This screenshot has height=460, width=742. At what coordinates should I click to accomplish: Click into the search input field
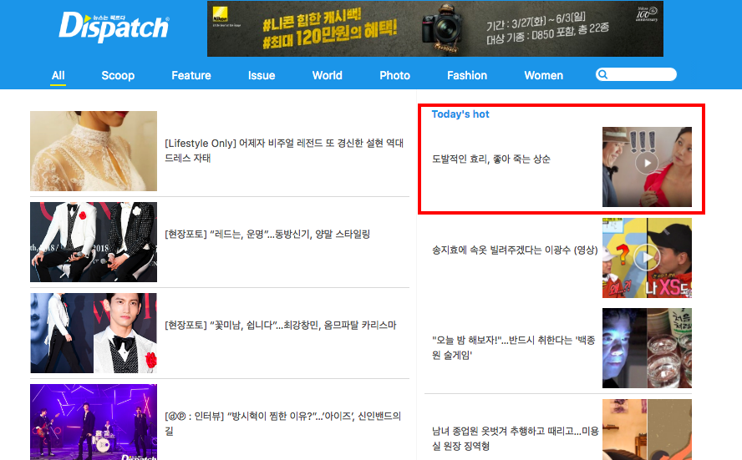click(x=642, y=74)
